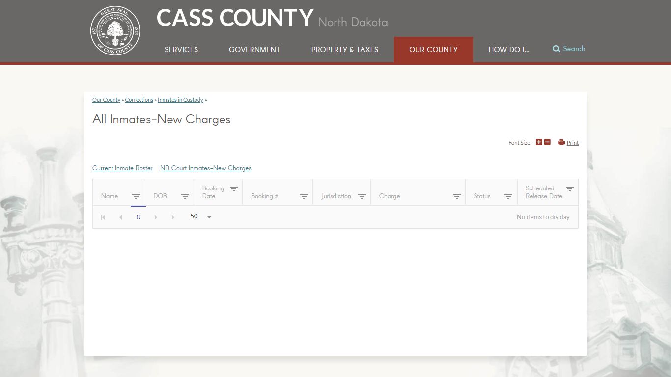This screenshot has width=671, height=377.
Task: Open filter menu for Booking Date column
Action: (234, 188)
